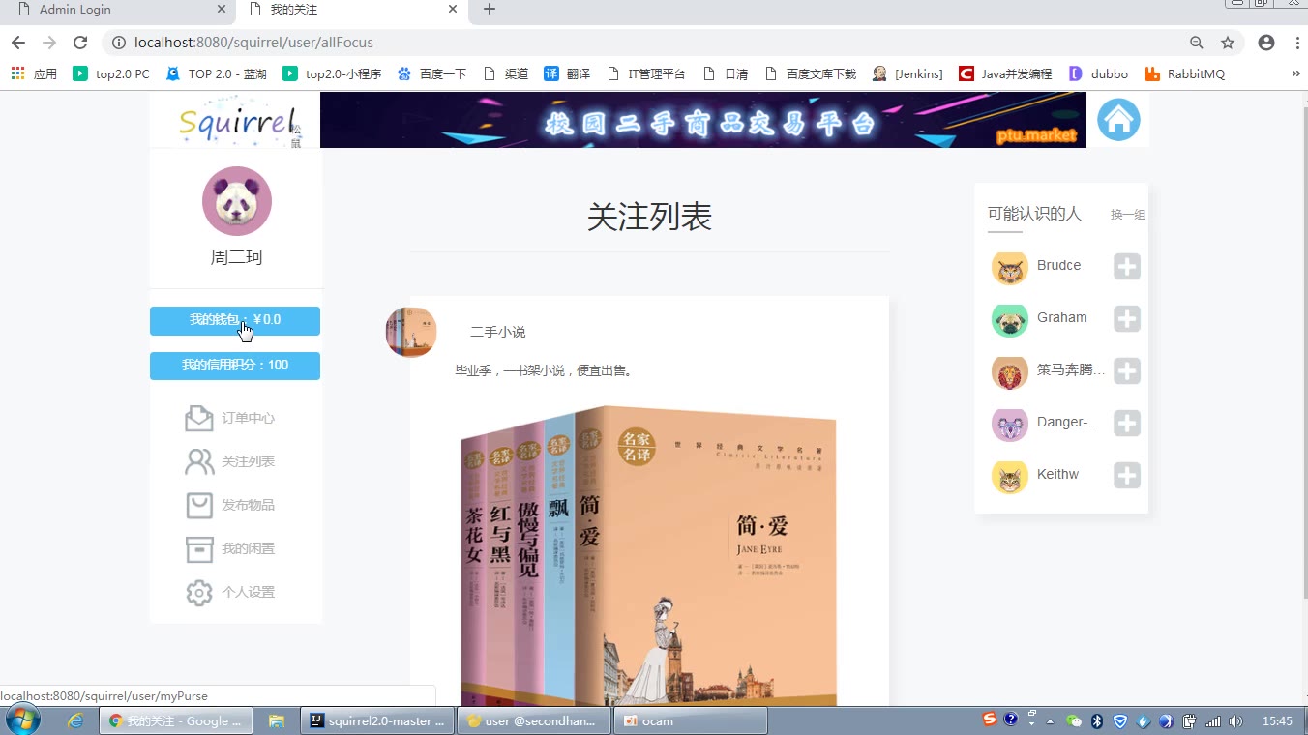Click the 校园二手商品交易平台 banner
Screen dimensions: 1308x735
703,120
